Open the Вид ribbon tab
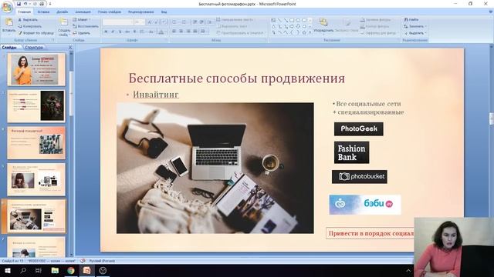Screen dimensions: 494x277 click(164, 12)
